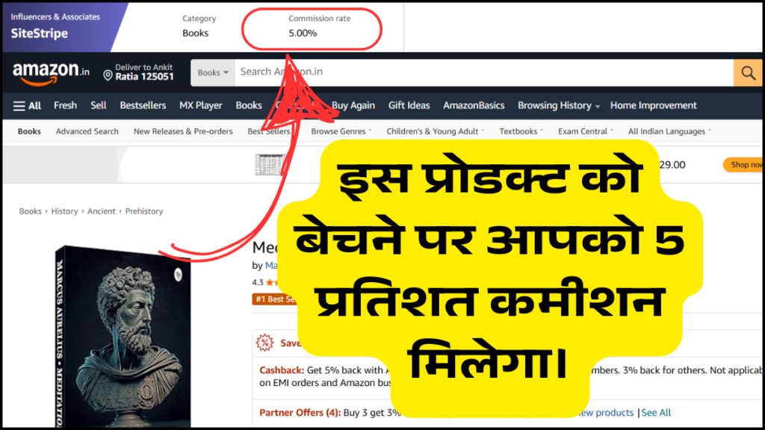The image size is (765, 430).
Task: Click the SiteStripe category value Books
Action: [195, 33]
